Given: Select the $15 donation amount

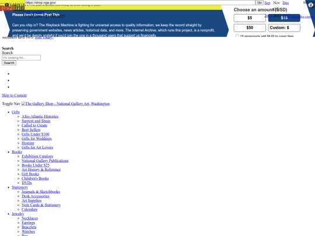Looking at the screenshot, I should 284,18.
